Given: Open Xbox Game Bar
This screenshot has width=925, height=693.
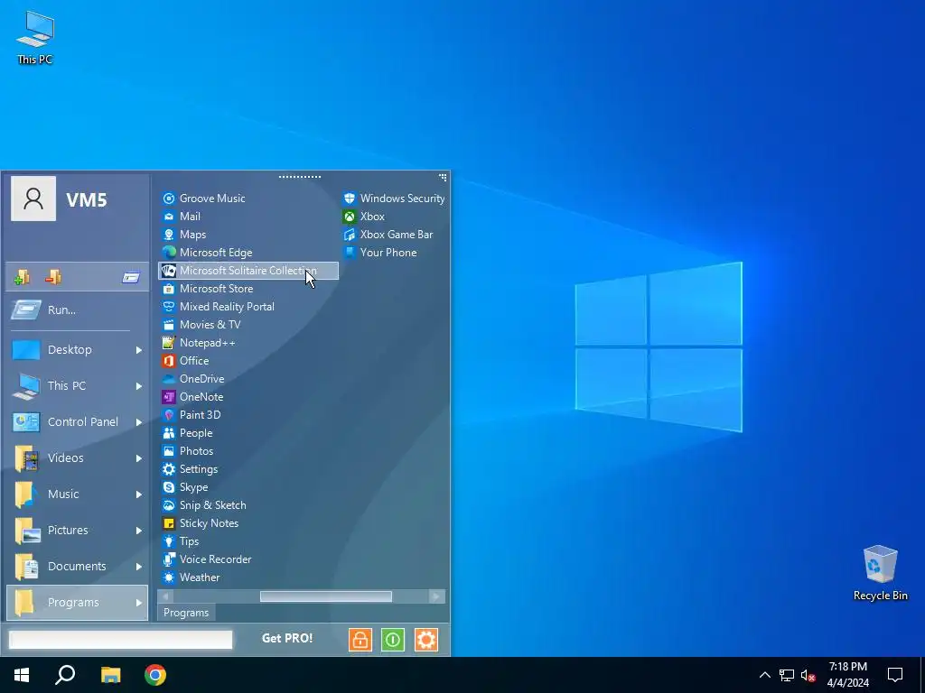Looking at the screenshot, I should (388, 235).
